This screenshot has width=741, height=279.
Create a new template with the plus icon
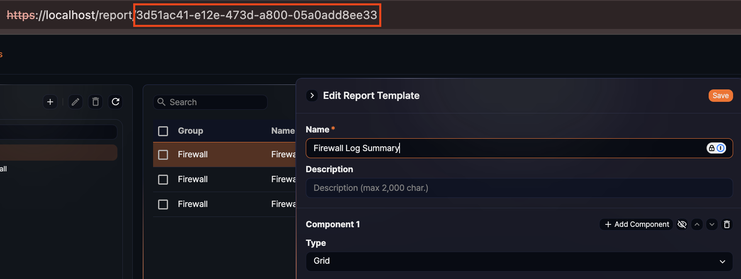(50, 102)
